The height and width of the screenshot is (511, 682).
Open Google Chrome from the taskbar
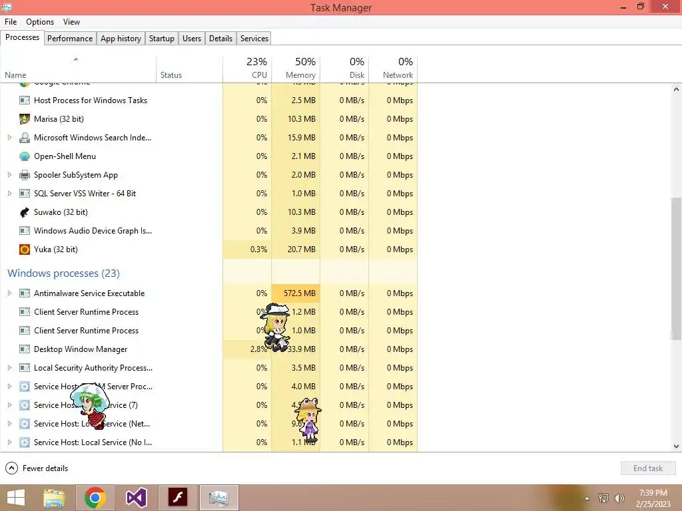tap(95, 498)
